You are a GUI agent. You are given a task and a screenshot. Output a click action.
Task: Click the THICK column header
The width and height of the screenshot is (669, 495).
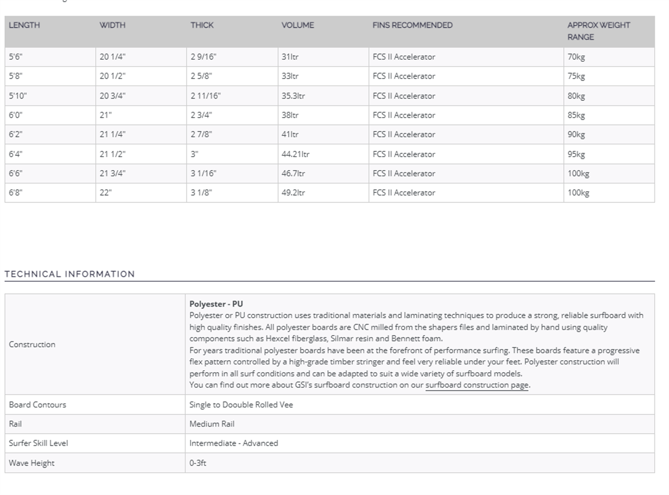tap(202, 25)
